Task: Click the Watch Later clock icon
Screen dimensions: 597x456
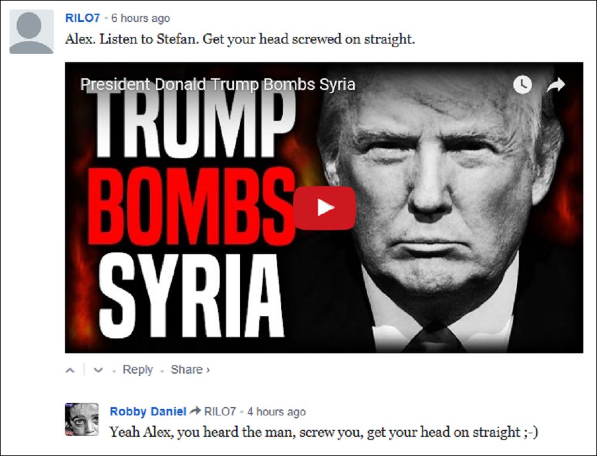Action: point(522,85)
